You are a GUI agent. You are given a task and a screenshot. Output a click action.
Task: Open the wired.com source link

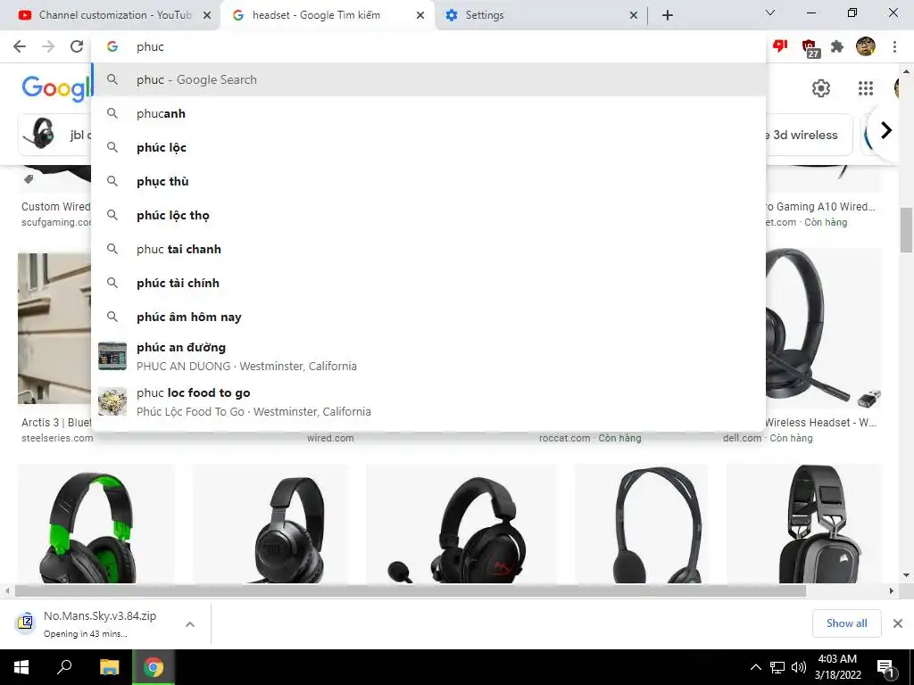pos(330,438)
